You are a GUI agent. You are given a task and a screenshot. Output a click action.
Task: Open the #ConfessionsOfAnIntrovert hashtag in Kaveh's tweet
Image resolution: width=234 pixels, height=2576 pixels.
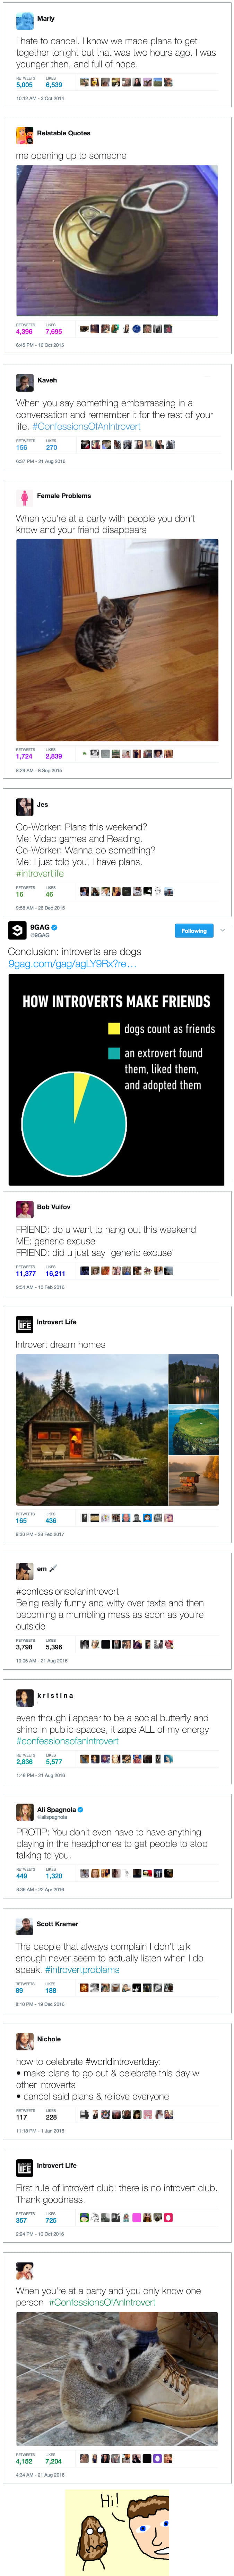(x=86, y=426)
